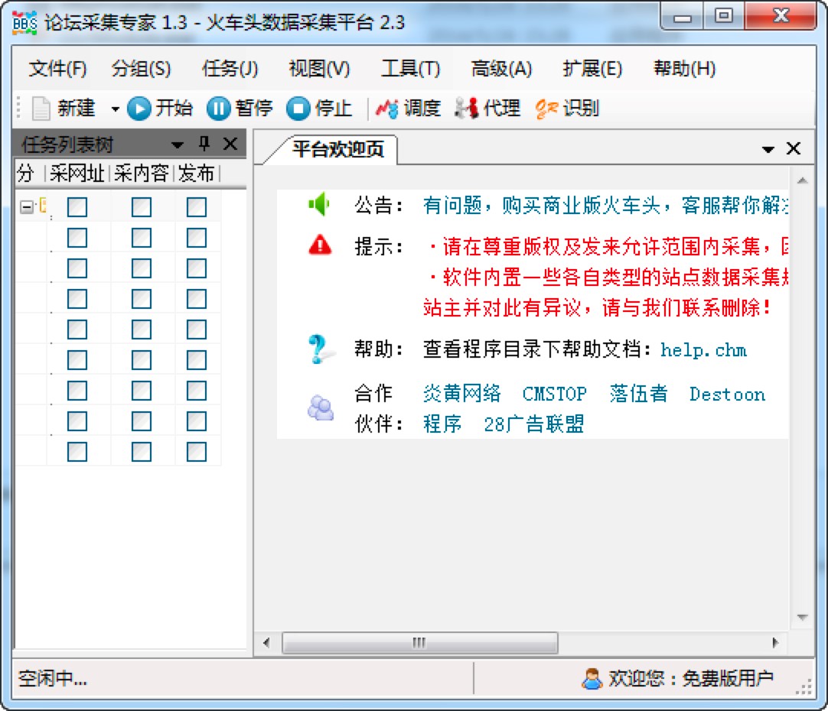Click the horizontal scrollbar left arrow

(x=266, y=642)
